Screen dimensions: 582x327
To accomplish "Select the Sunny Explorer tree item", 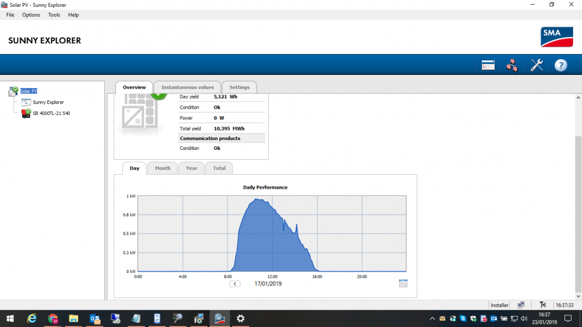I will click(x=48, y=102).
